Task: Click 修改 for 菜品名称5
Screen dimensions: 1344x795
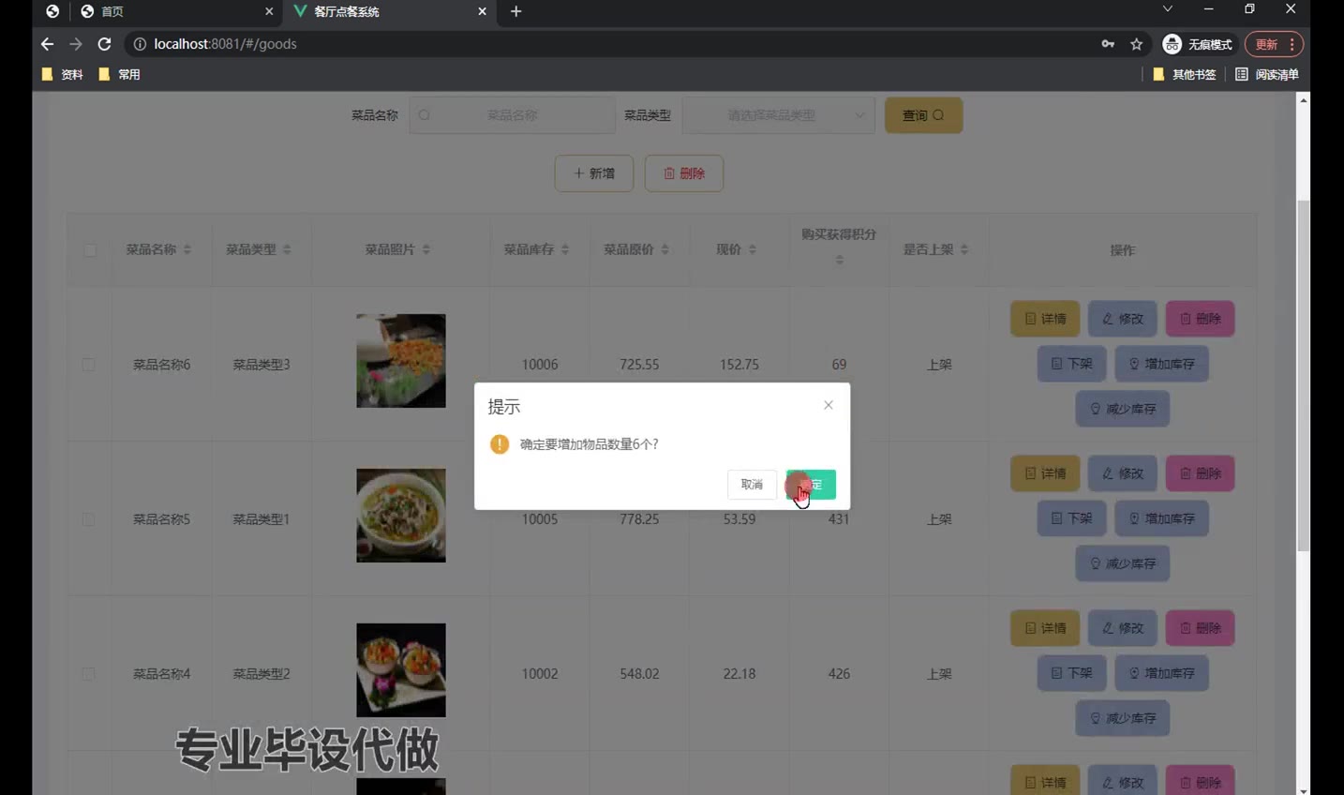Action: 1123,473
